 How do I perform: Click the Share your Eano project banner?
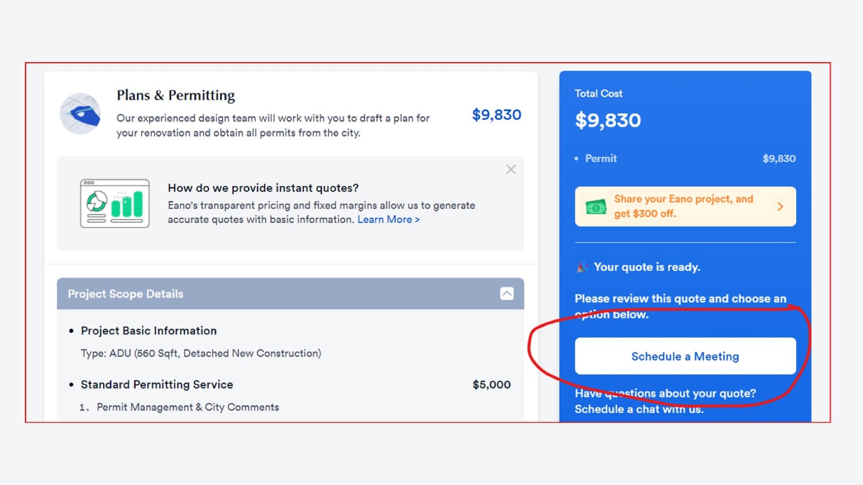tap(684, 206)
